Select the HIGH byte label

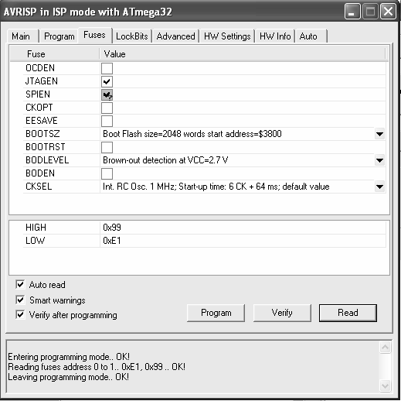tap(36, 228)
